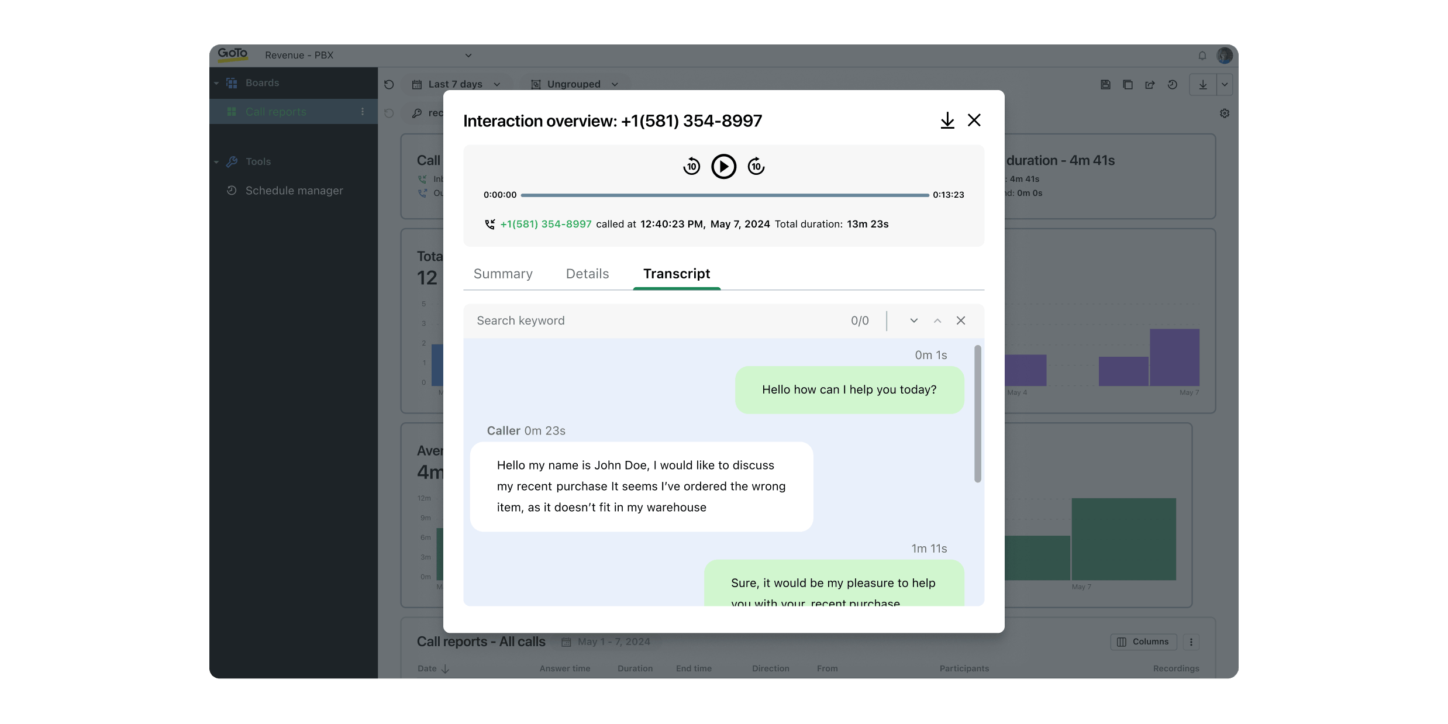Click the 'Hello how can I help you today?' message
Image resolution: width=1448 pixels, height=724 pixels.
click(x=849, y=390)
